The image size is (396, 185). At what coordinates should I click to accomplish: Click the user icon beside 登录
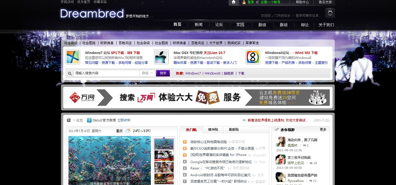point(244,2)
